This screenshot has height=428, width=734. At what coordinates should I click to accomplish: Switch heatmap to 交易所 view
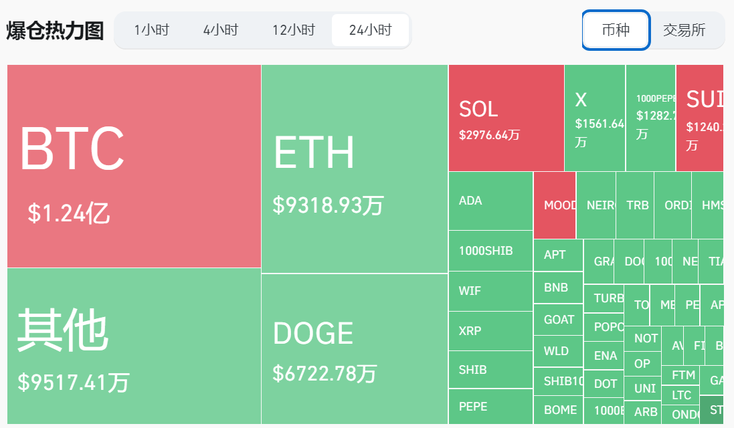coord(684,30)
